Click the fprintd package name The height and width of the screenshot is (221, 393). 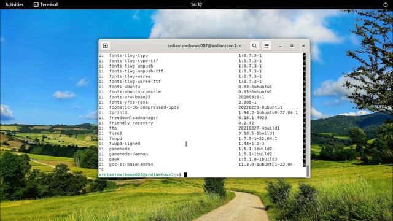click(x=118, y=112)
